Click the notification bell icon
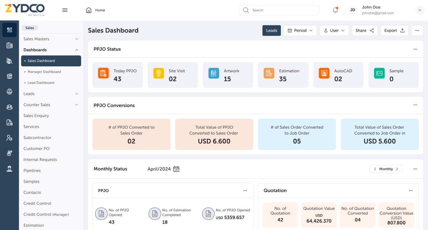Image resolution: width=428 pixels, height=230 pixels. click(x=335, y=10)
